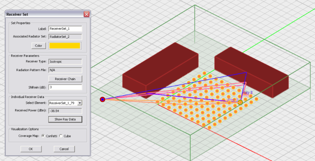Select the Confetti coverage map option
Screen dimensions: 315x161
pos(43,136)
